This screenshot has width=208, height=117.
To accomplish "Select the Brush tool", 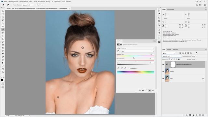I will coord(3,36).
